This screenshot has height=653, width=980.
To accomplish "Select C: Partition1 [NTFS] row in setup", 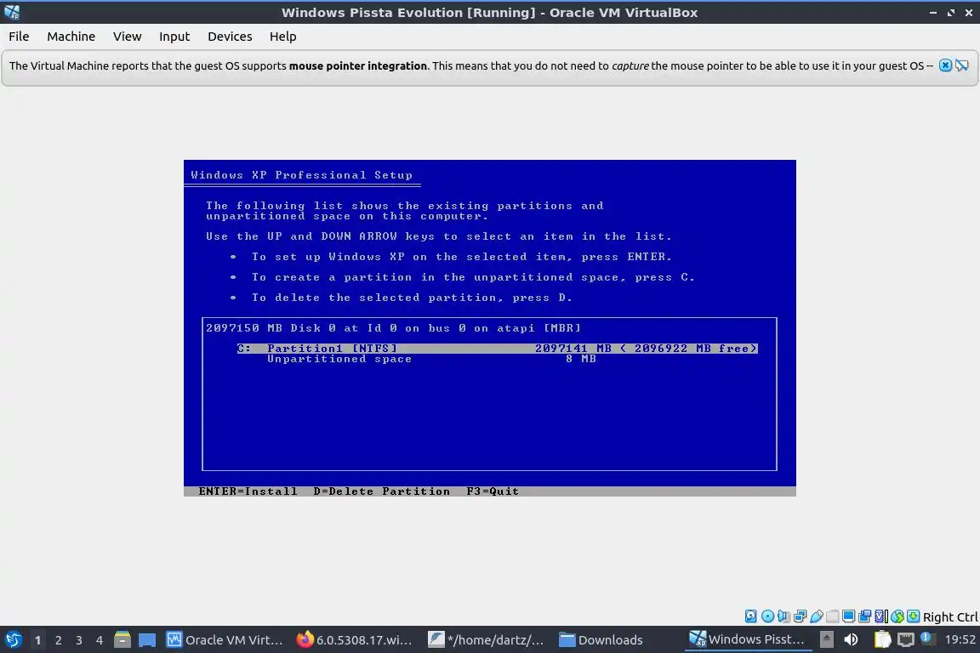I will (497, 348).
